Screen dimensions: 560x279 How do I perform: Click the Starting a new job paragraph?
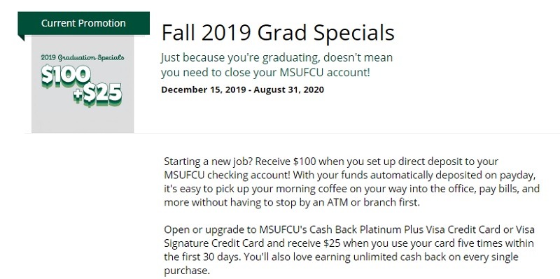351,182
